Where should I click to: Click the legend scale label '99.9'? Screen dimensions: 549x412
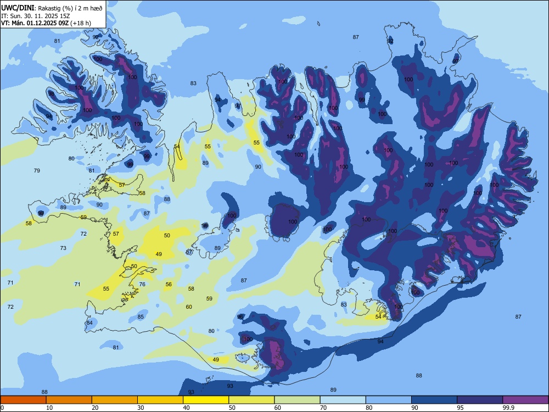pyautogui.click(x=508, y=408)
